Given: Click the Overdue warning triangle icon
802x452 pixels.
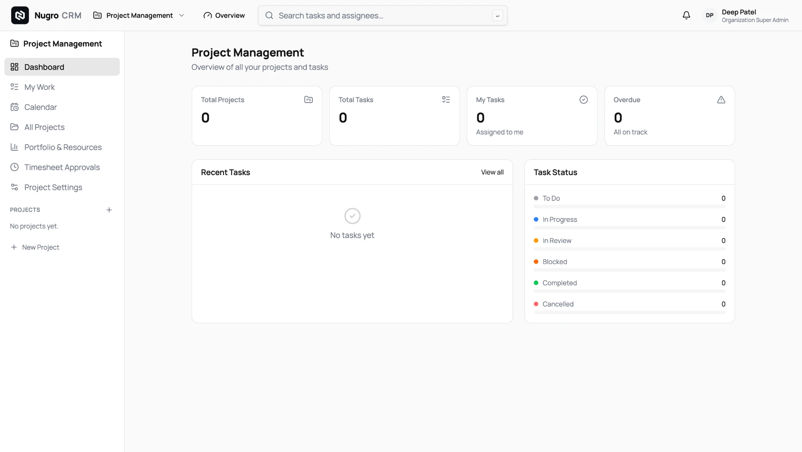Looking at the screenshot, I should click(721, 99).
